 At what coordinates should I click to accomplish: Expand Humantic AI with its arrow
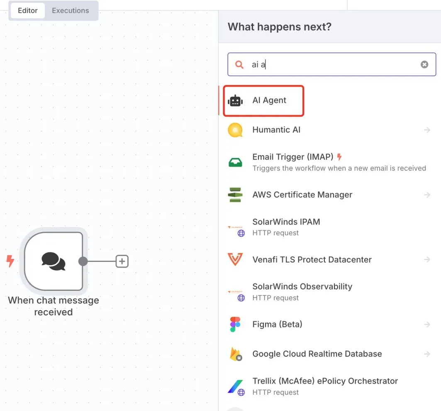click(x=427, y=130)
